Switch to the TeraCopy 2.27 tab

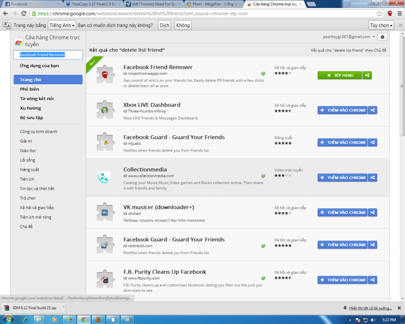(93, 4)
